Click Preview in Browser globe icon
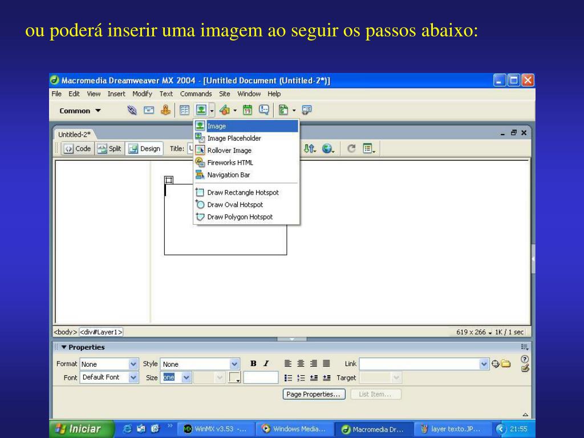 pyautogui.click(x=328, y=149)
